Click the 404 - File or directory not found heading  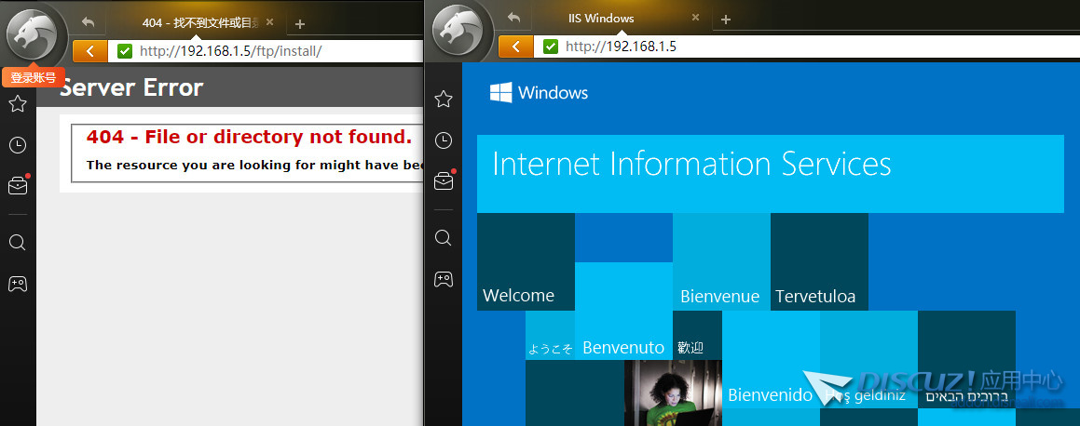click(x=250, y=137)
